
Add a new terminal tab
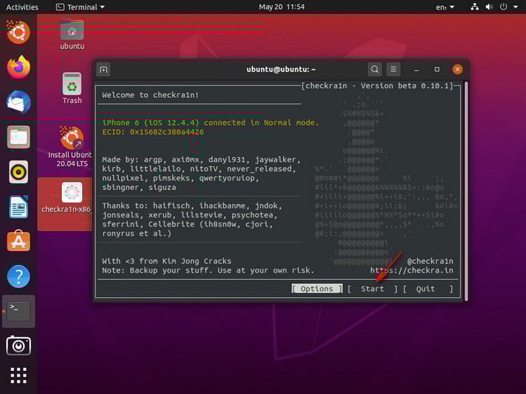coord(103,69)
